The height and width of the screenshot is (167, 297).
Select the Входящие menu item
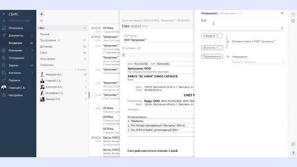coord(18,43)
